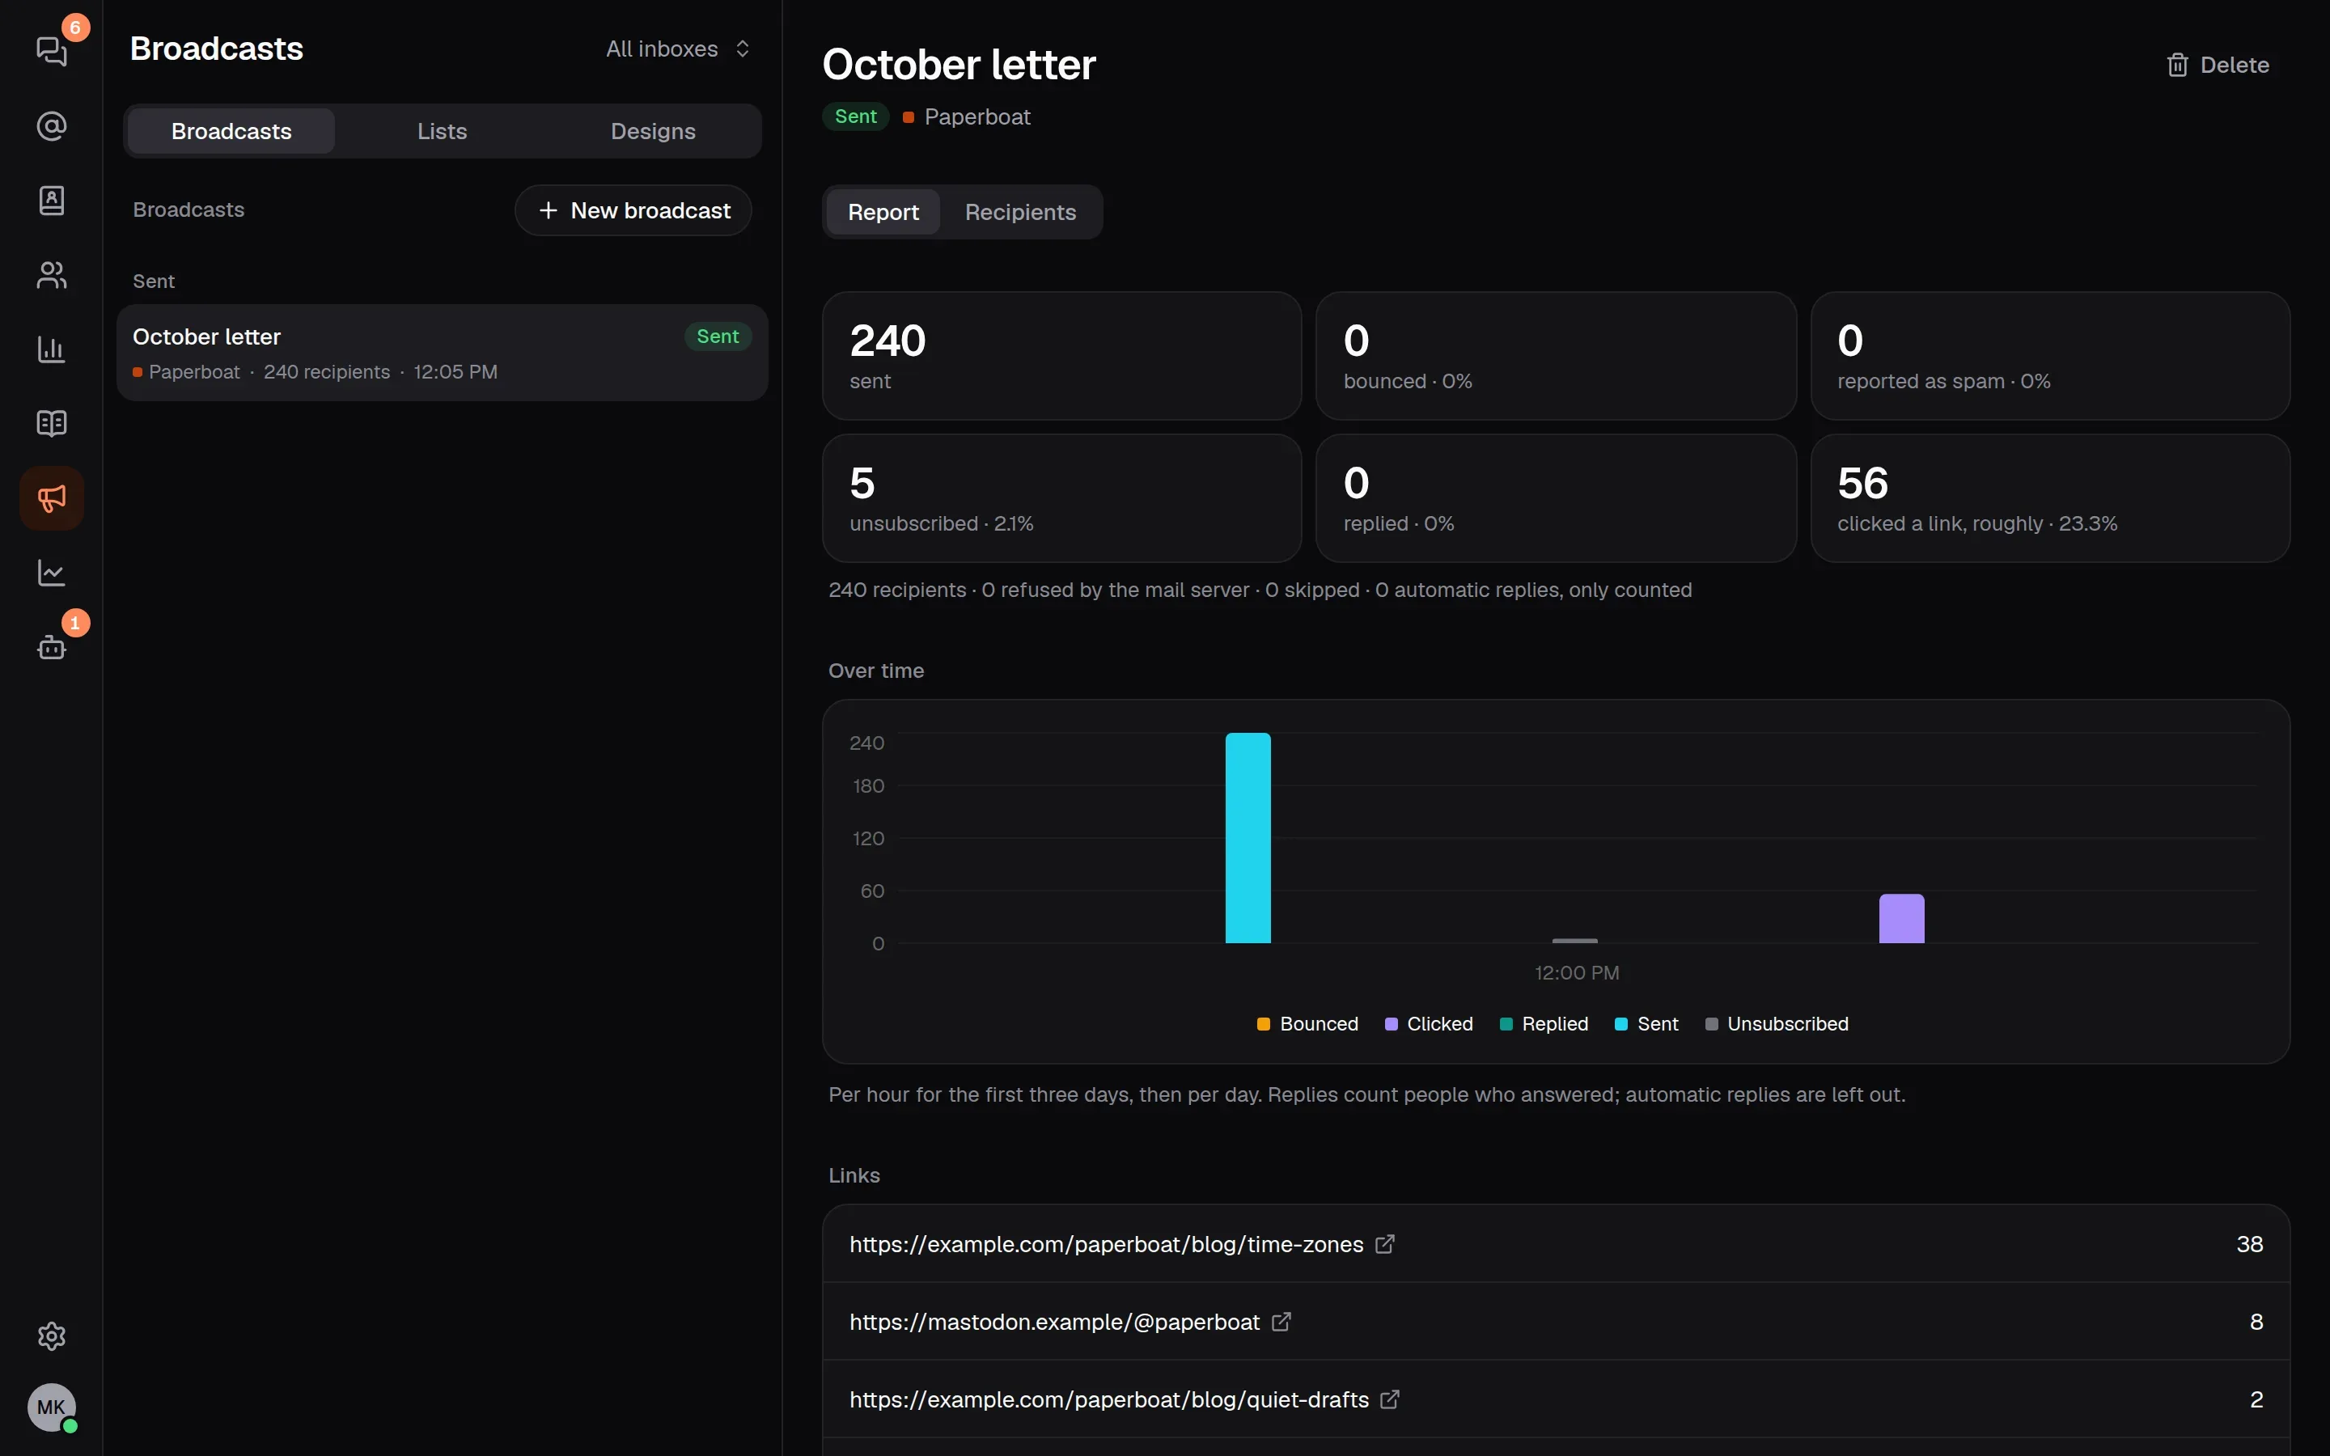The height and width of the screenshot is (1456, 2330).
Task: Click the 0 replied stat card
Action: click(1556, 497)
